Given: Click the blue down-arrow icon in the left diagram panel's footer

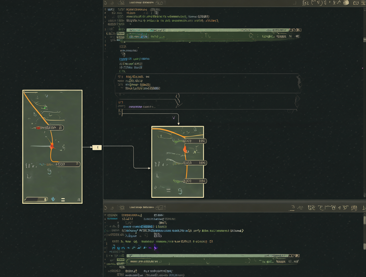Looking at the screenshot, I should click(53, 199).
